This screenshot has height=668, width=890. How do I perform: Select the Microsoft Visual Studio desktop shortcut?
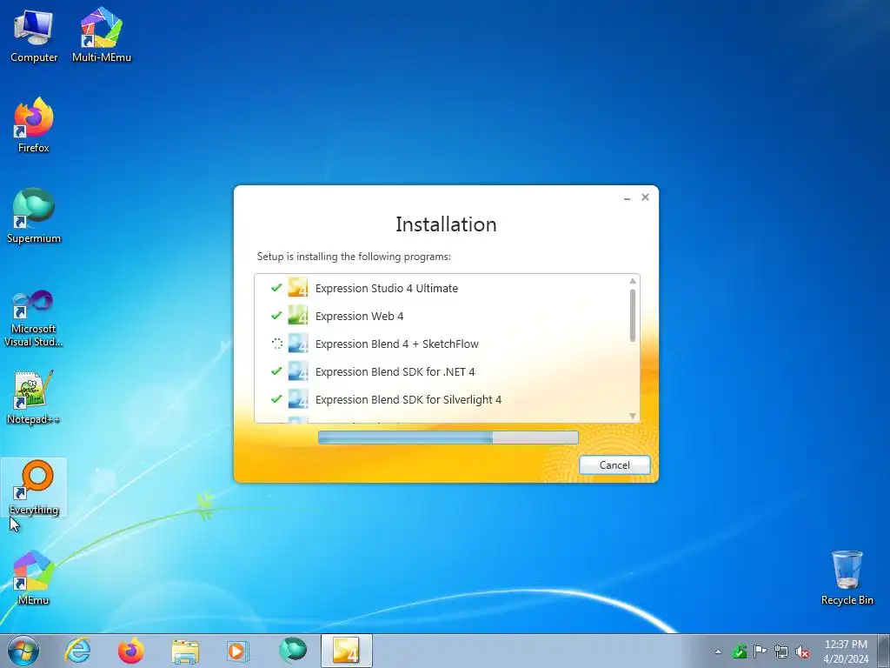click(x=34, y=318)
